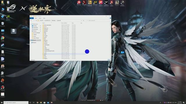Launch PotPlayer desktop shortcut
Screen dimensions: 186x104
[3, 60]
